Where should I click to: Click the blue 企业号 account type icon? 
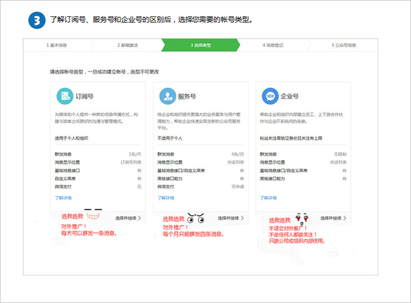pyautogui.click(x=269, y=96)
